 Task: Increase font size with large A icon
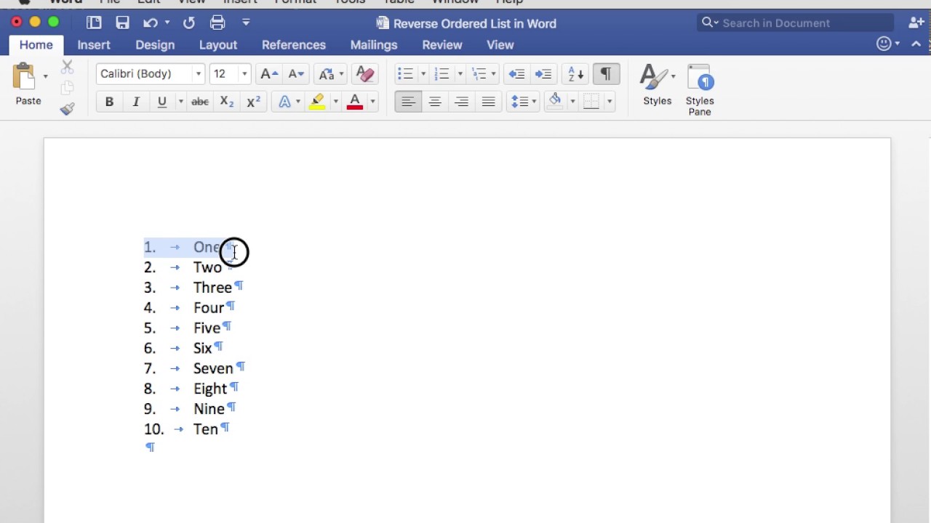pyautogui.click(x=269, y=74)
